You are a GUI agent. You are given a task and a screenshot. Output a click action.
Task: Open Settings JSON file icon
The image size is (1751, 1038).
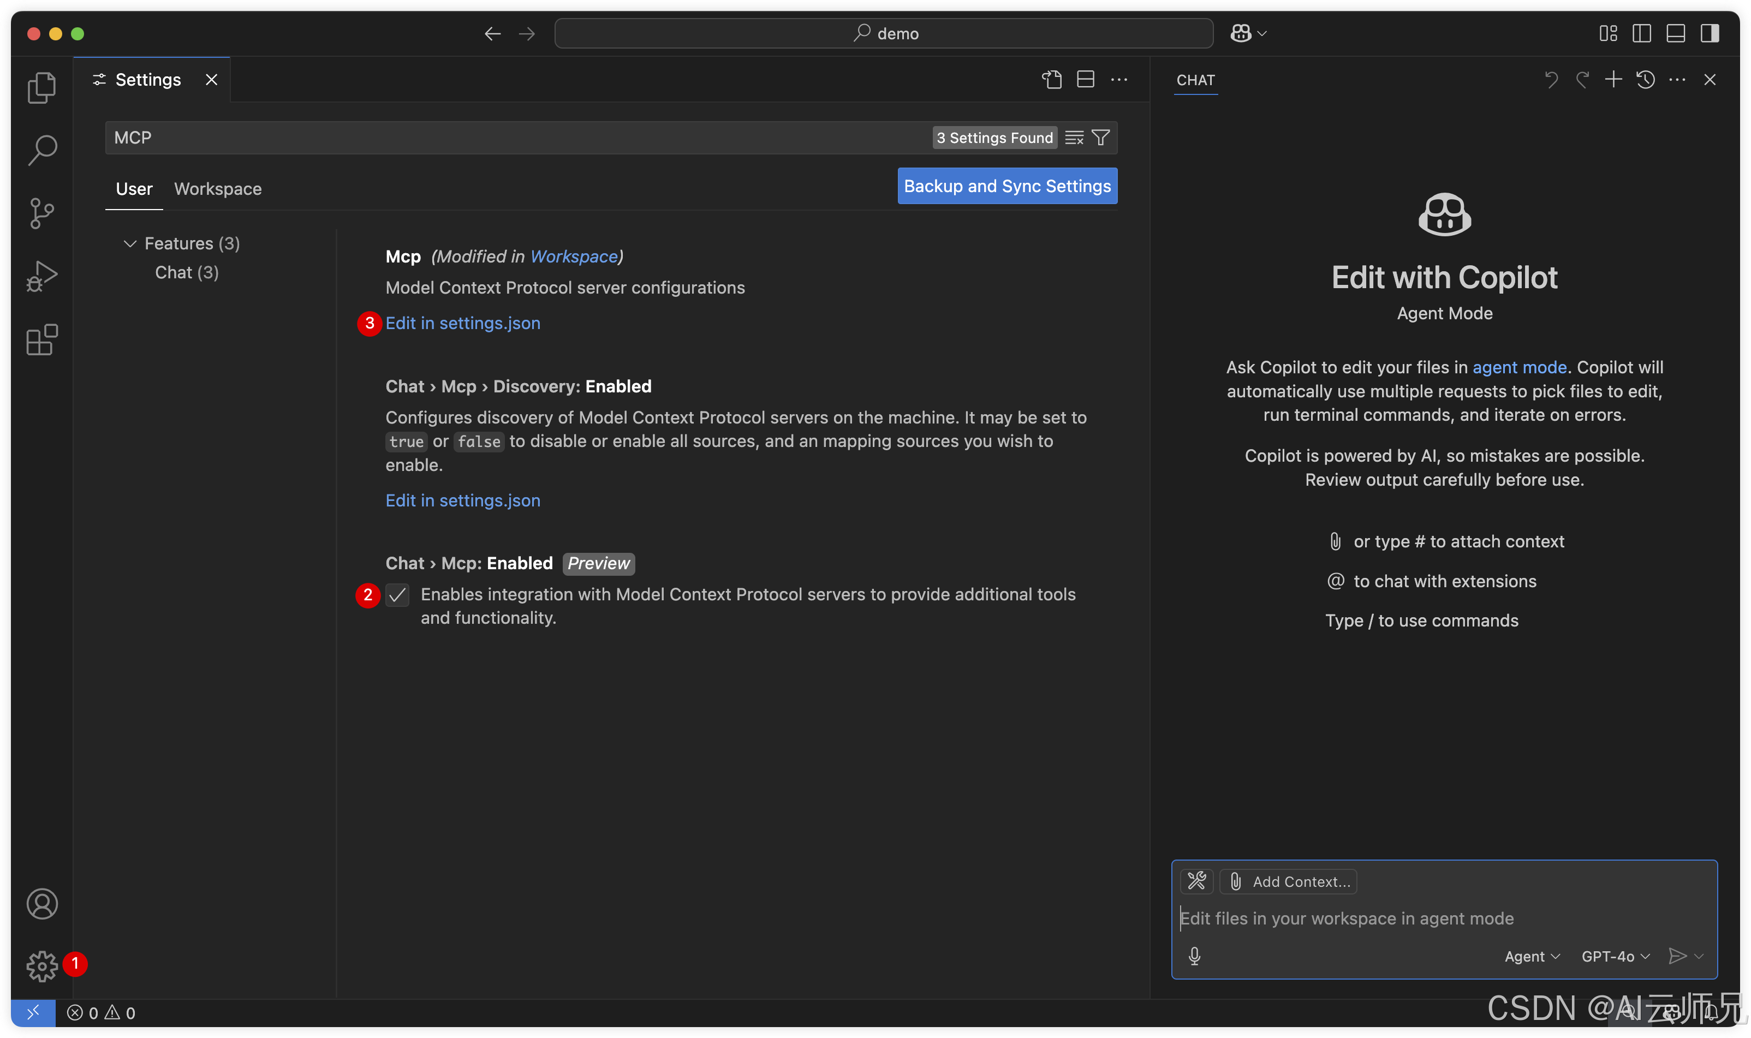click(1052, 80)
